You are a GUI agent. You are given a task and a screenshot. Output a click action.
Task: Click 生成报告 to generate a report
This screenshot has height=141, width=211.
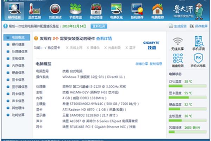(178, 26)
